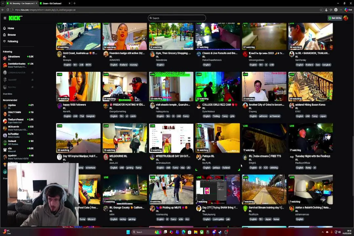Screen dimensions: 354x236
Task: Select the IRL Streaming browser tab
Action: click(21, 3)
